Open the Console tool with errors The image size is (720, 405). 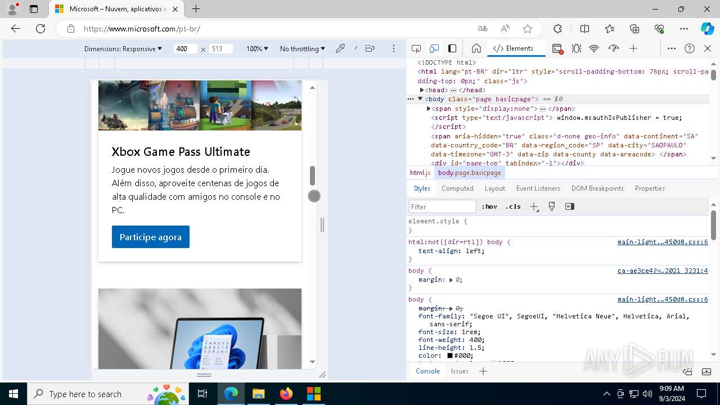point(557,49)
